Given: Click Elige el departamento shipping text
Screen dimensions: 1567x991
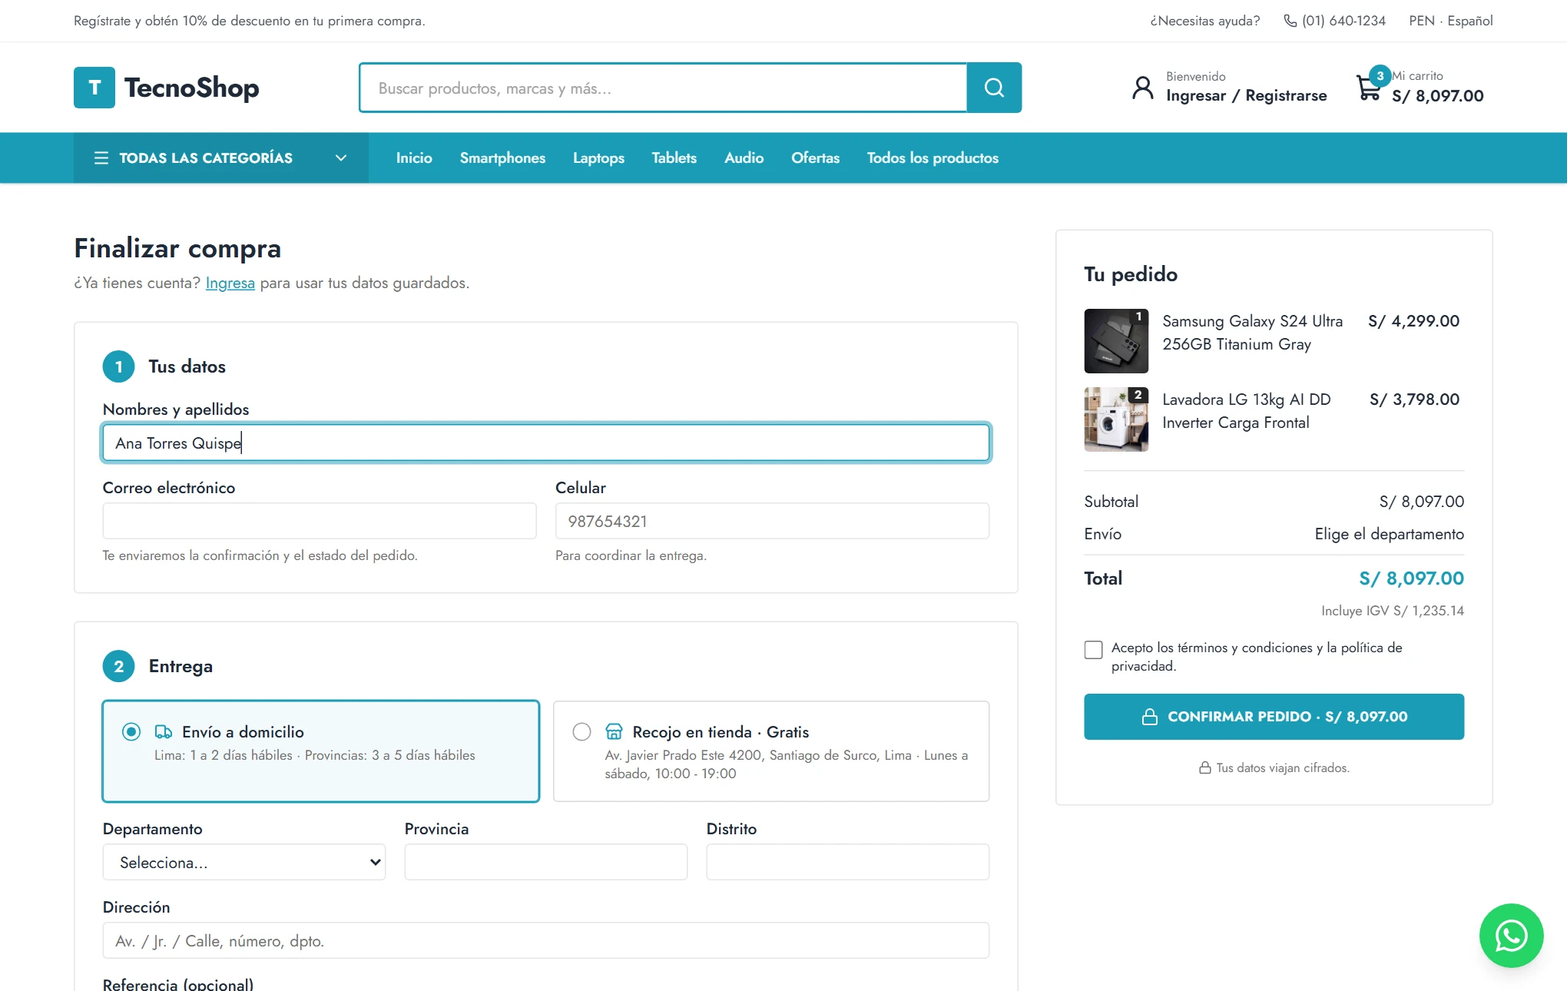Looking at the screenshot, I should 1389,534.
